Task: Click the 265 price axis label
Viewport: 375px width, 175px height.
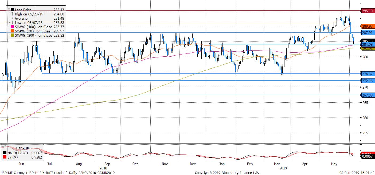Action: (x=365, y=103)
